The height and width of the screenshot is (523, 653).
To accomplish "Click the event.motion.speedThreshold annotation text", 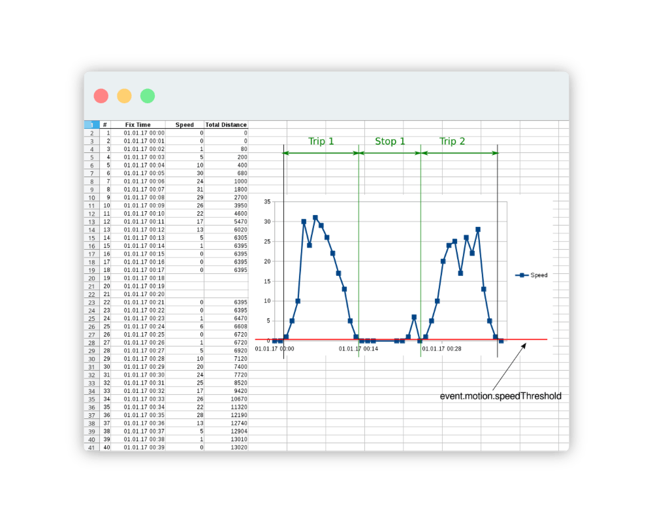I will [500, 396].
